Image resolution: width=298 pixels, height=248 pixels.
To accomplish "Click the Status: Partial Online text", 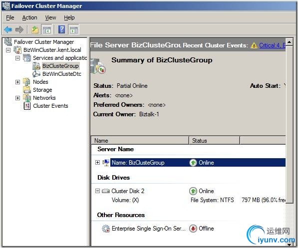I will (x=120, y=86).
